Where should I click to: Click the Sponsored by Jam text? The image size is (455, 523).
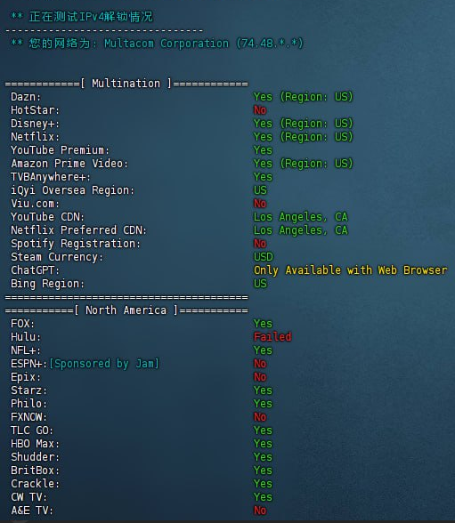pyautogui.click(x=104, y=364)
